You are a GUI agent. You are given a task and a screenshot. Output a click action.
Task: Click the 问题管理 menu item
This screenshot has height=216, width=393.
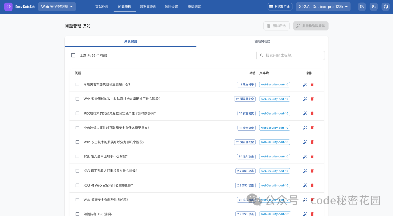pyautogui.click(x=124, y=7)
